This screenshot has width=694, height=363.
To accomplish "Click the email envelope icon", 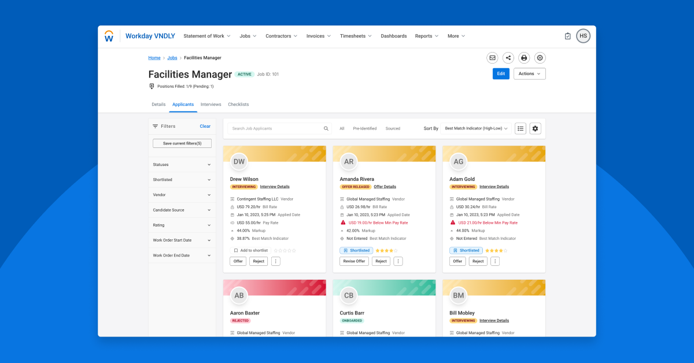I will click(492, 58).
